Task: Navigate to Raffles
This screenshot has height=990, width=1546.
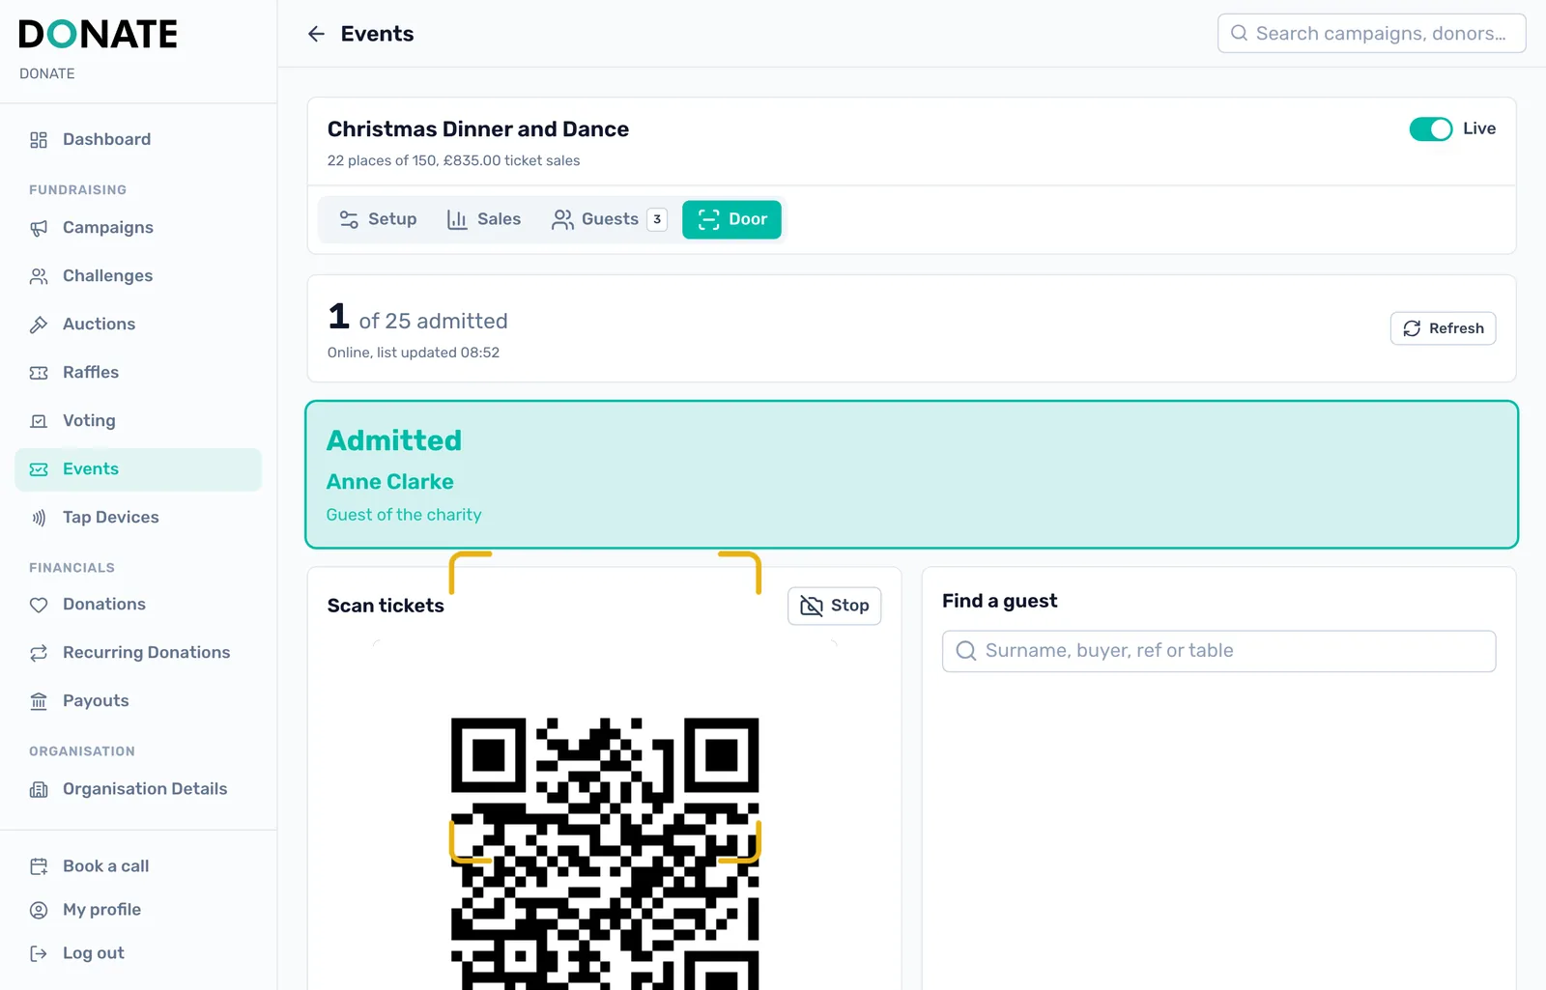Action: [x=138, y=373]
